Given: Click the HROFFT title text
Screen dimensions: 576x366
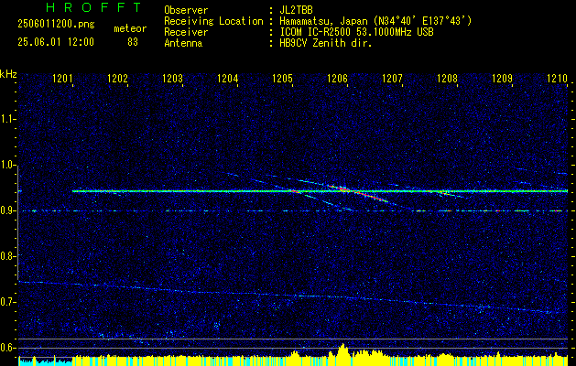Looking at the screenshot, I should coord(93,7).
